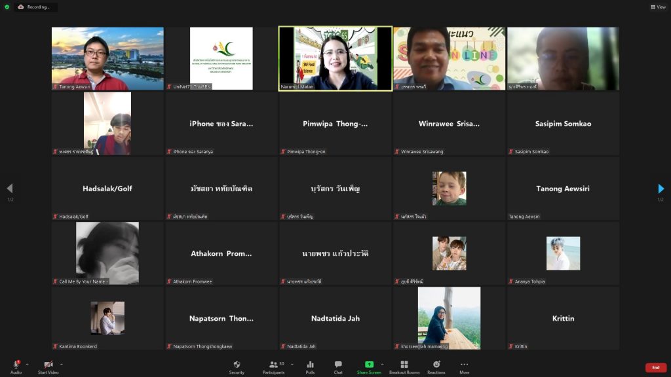Viewport: 671px width, 377px height.
Task: Open the Participants panel
Action: (x=273, y=367)
